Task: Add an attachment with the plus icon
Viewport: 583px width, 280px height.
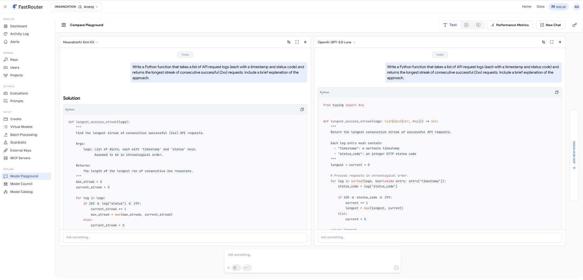Action: 228,268
